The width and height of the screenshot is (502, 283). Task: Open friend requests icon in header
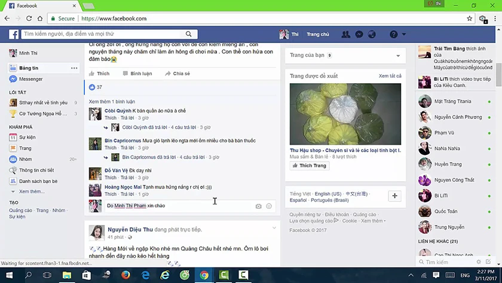(x=345, y=34)
